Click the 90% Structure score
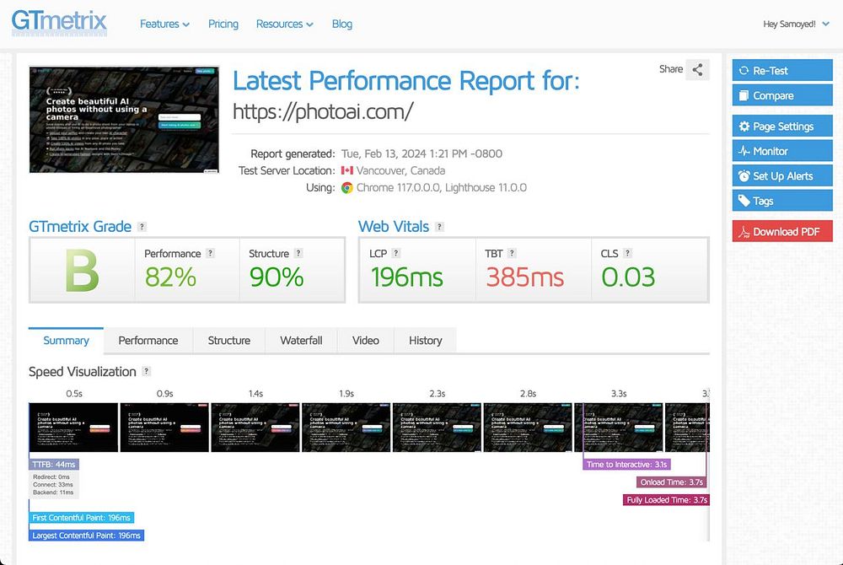Image resolution: width=843 pixels, height=565 pixels. 277,277
